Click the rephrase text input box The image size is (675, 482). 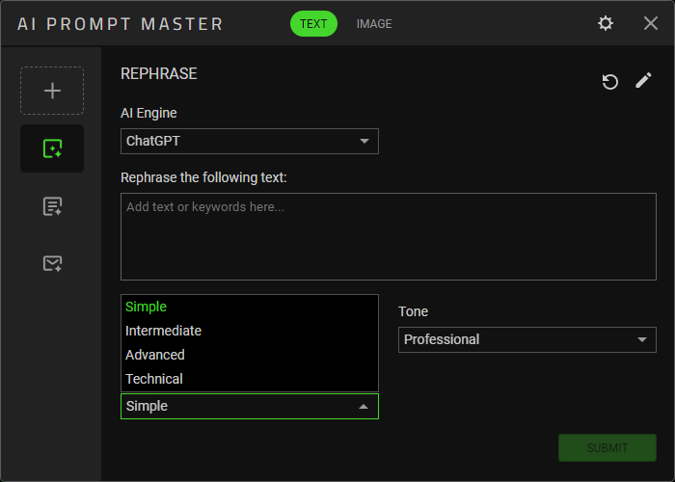(388, 236)
